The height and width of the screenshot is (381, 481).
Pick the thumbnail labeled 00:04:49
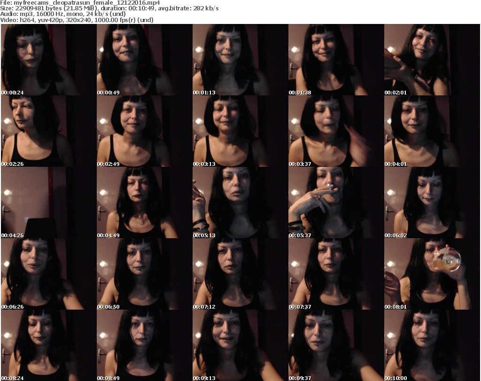pyautogui.click(x=145, y=202)
